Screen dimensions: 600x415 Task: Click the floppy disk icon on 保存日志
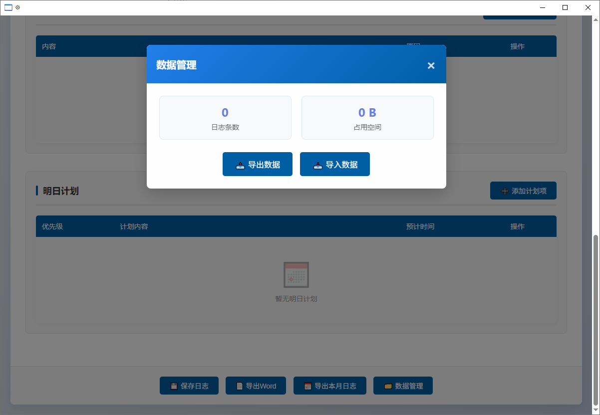[174, 385]
